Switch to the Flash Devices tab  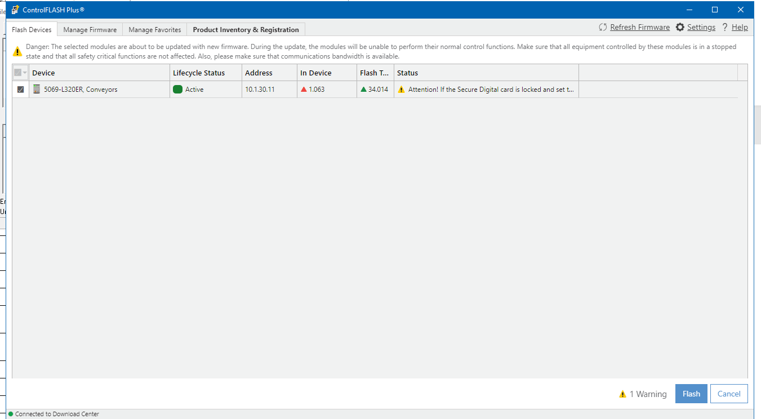click(x=32, y=30)
